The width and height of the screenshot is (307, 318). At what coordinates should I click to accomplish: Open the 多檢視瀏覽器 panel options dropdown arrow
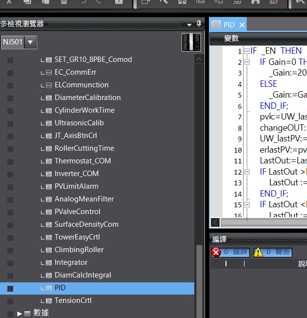coord(189,24)
